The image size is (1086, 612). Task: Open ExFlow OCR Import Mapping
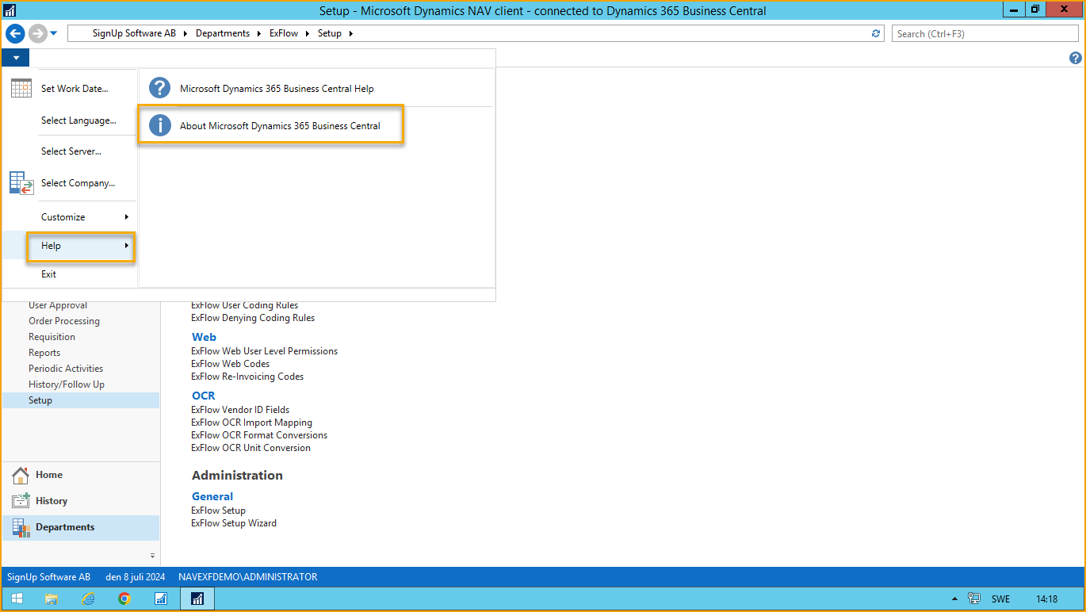click(x=251, y=422)
